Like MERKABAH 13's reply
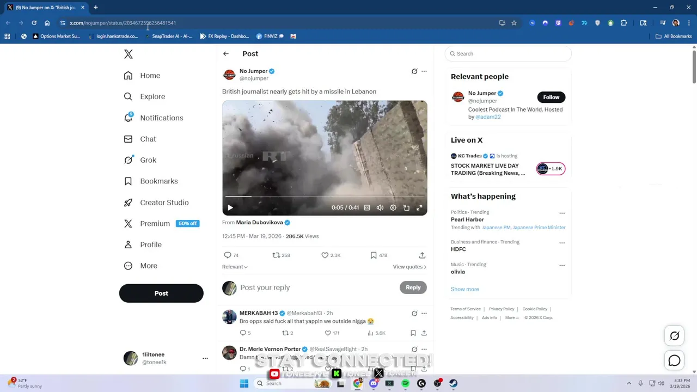Image resolution: width=697 pixels, height=392 pixels. click(332, 333)
